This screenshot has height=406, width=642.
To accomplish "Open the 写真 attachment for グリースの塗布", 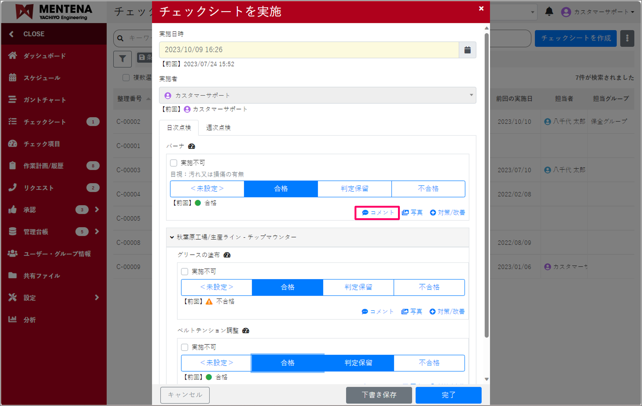I will [412, 311].
